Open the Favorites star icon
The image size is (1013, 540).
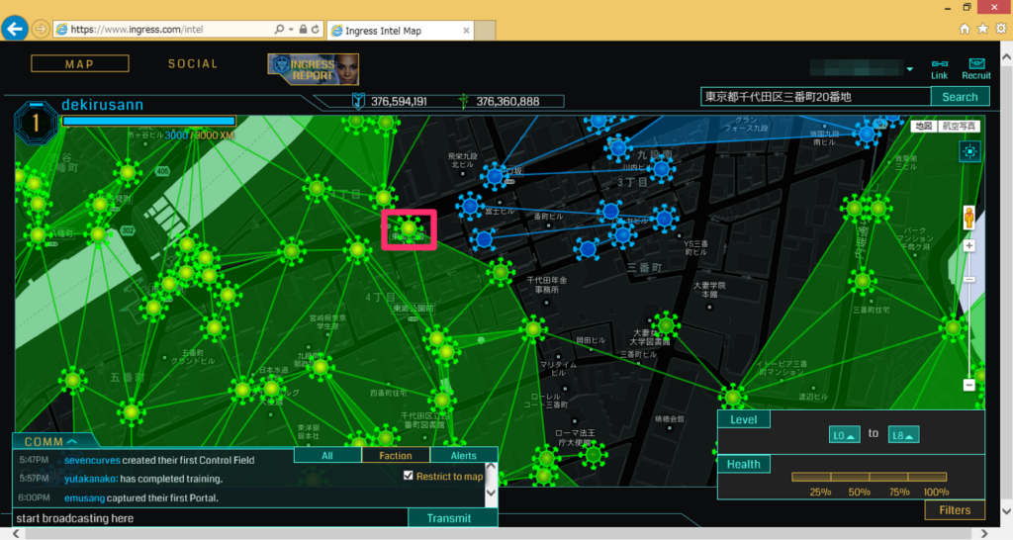point(982,29)
